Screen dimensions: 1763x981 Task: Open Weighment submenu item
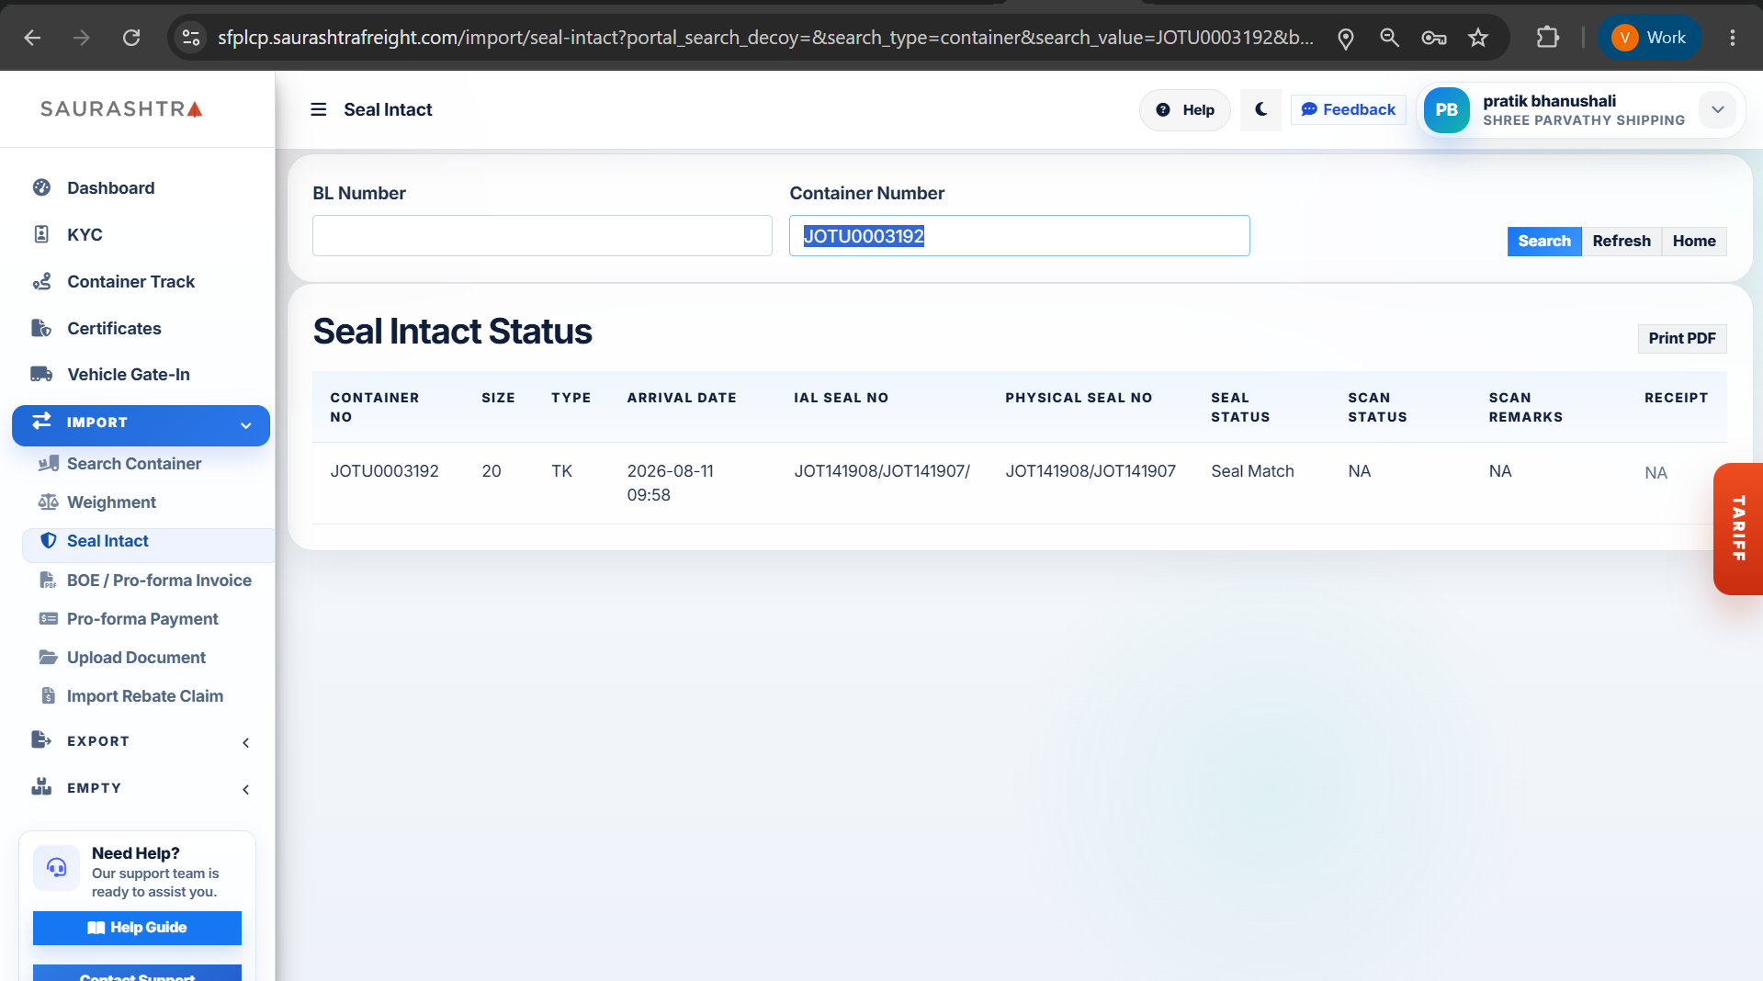[x=111, y=502]
